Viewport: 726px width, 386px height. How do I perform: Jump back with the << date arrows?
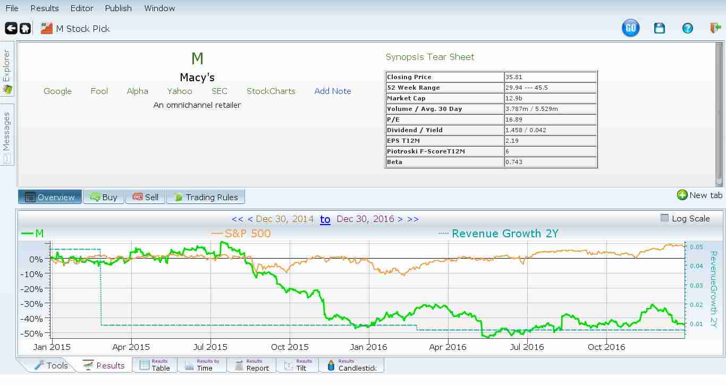coord(238,219)
